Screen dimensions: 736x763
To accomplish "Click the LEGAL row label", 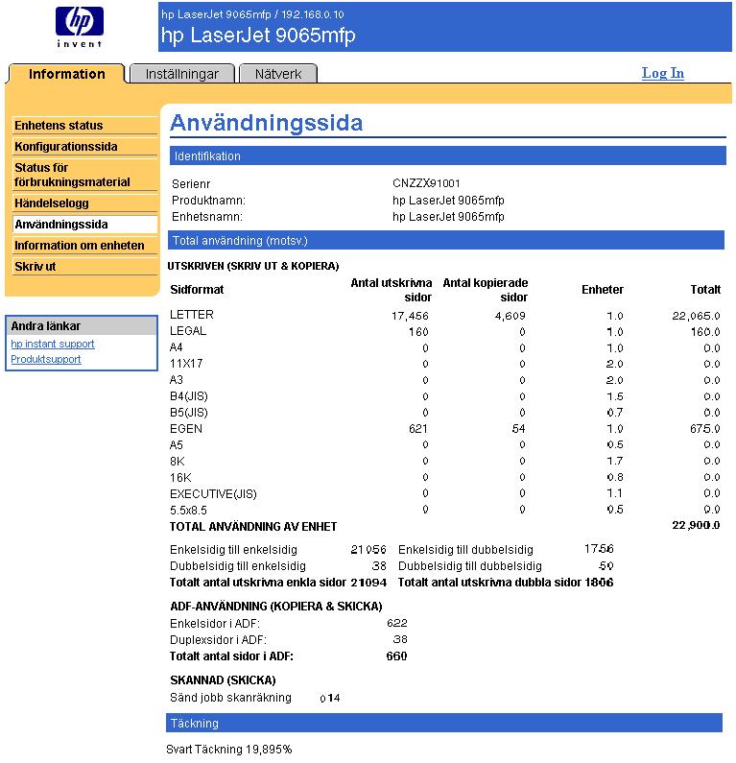I will [188, 331].
